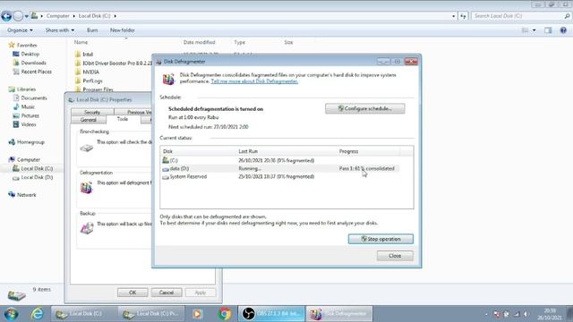This screenshot has height=322, width=573.
Task: Open Google Chrome from taskbar
Action: point(225,314)
